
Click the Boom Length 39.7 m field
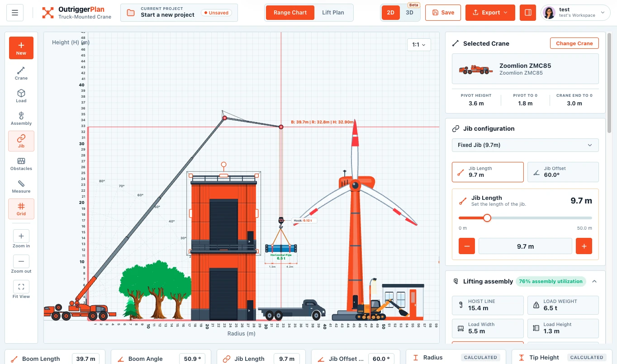tap(85, 359)
